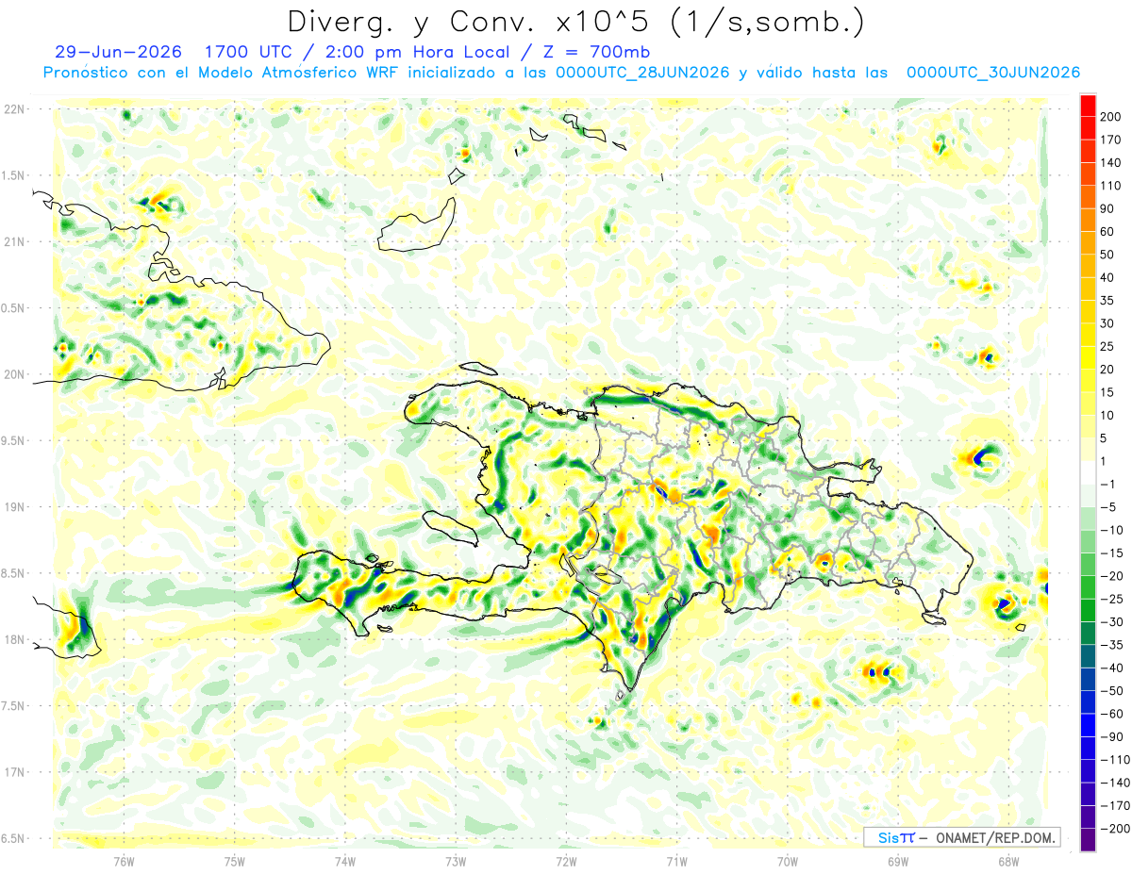Click the -170 colorbar label
This screenshot has height=874, width=1132.
coord(1115,805)
